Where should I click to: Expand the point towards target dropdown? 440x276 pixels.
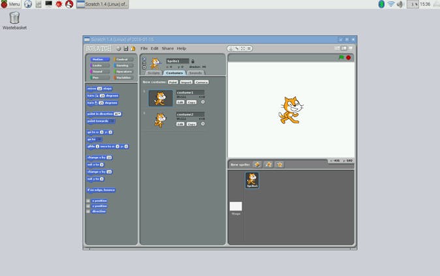coord(110,121)
